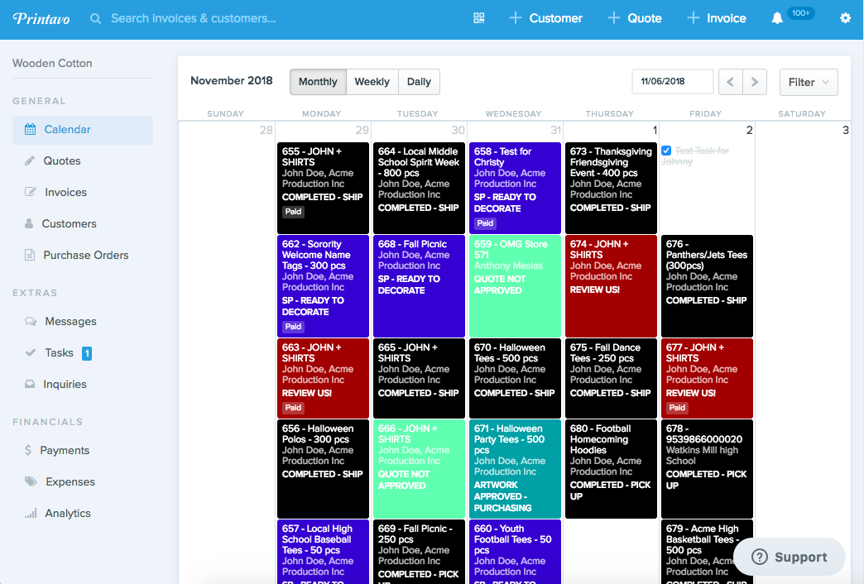Click the Tasks count badge showing 1
Image resolution: width=864 pixels, height=584 pixels.
click(87, 353)
